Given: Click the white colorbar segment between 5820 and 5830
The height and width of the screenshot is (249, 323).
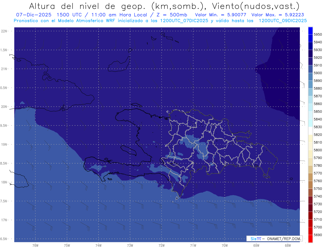Looking at the screenshot, I should tap(310, 131).
